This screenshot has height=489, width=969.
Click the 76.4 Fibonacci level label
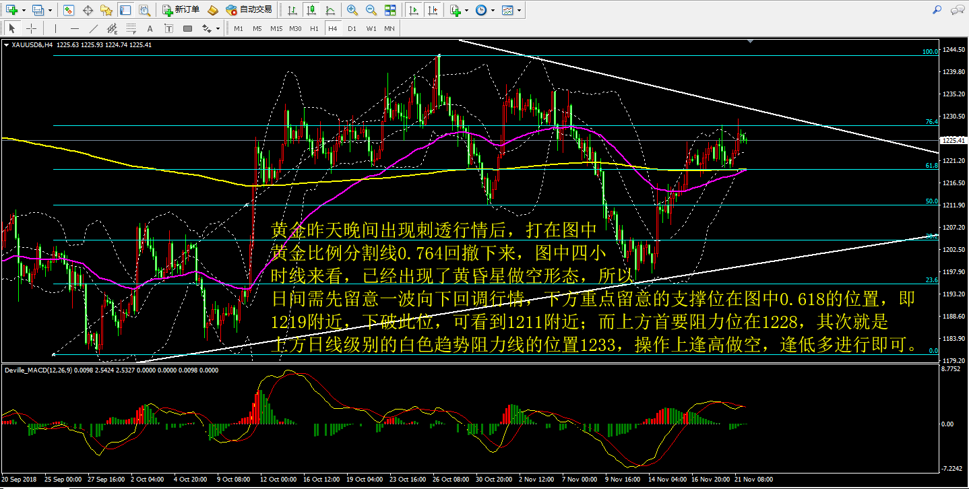coord(932,122)
